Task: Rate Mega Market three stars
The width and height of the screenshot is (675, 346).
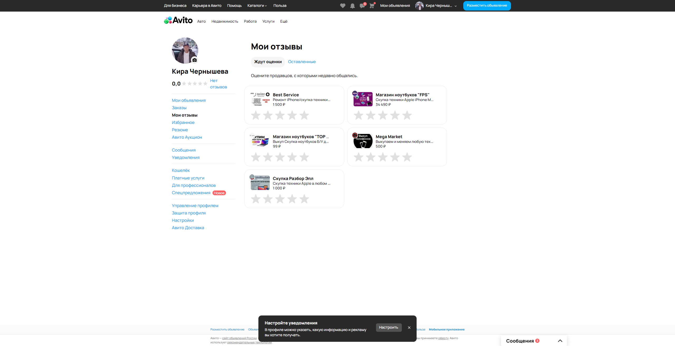Action: (383, 157)
